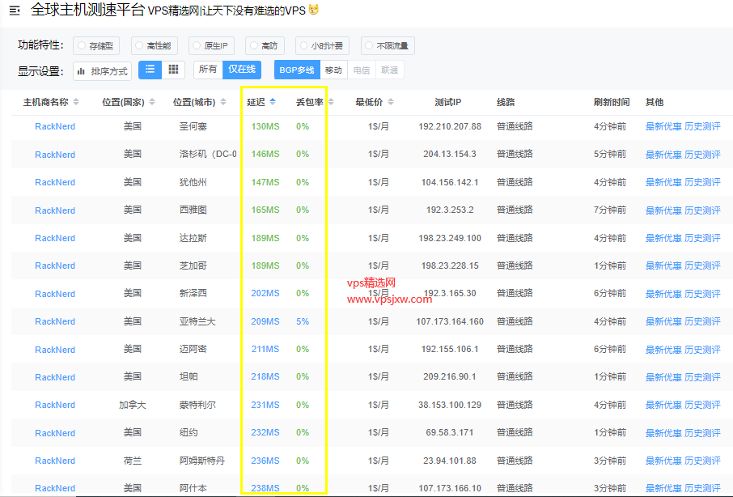Click the 刷新时间 column header
This screenshot has height=497, width=733.
[612, 102]
